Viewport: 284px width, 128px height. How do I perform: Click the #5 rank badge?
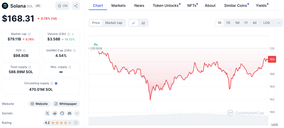(38, 6)
